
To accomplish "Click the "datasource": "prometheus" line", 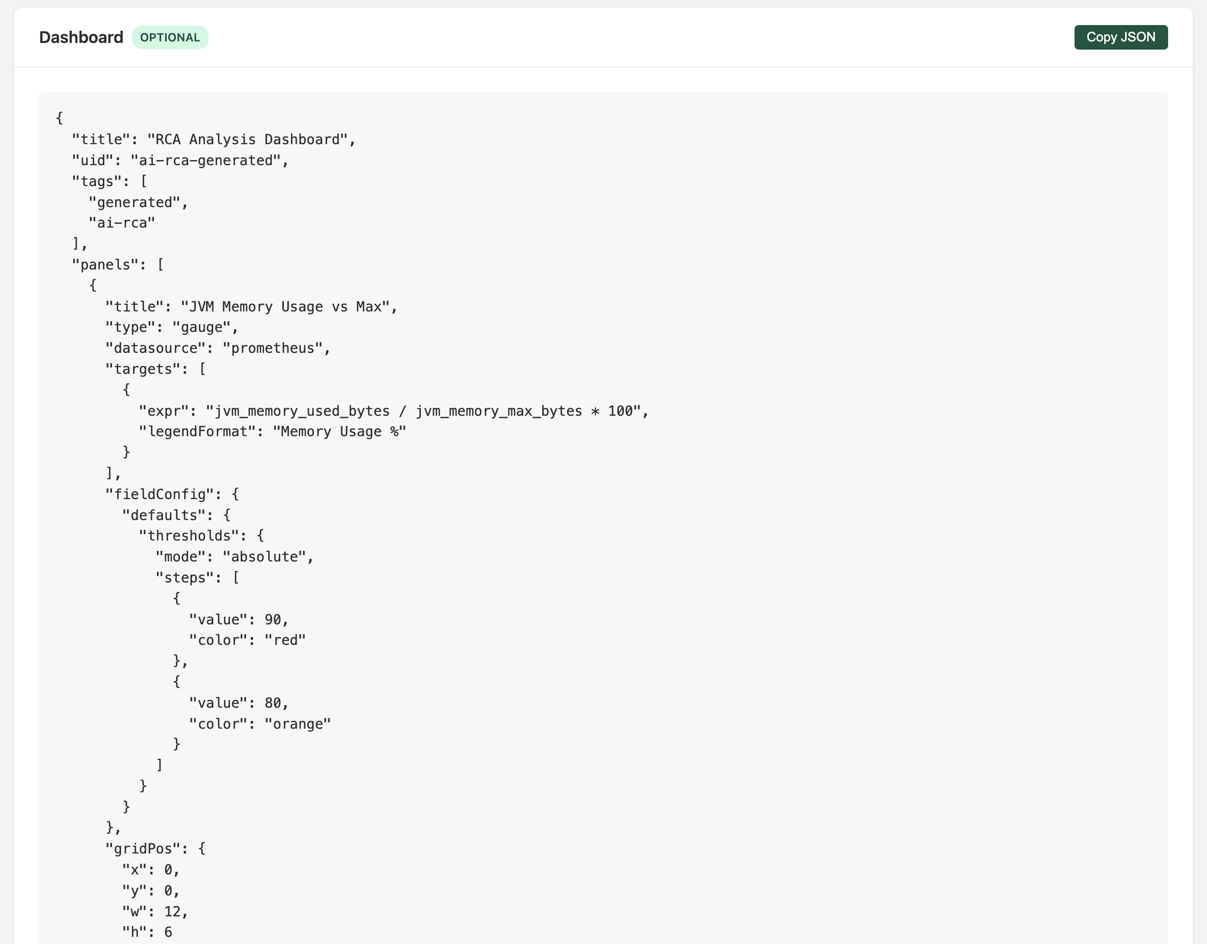I will pos(218,348).
